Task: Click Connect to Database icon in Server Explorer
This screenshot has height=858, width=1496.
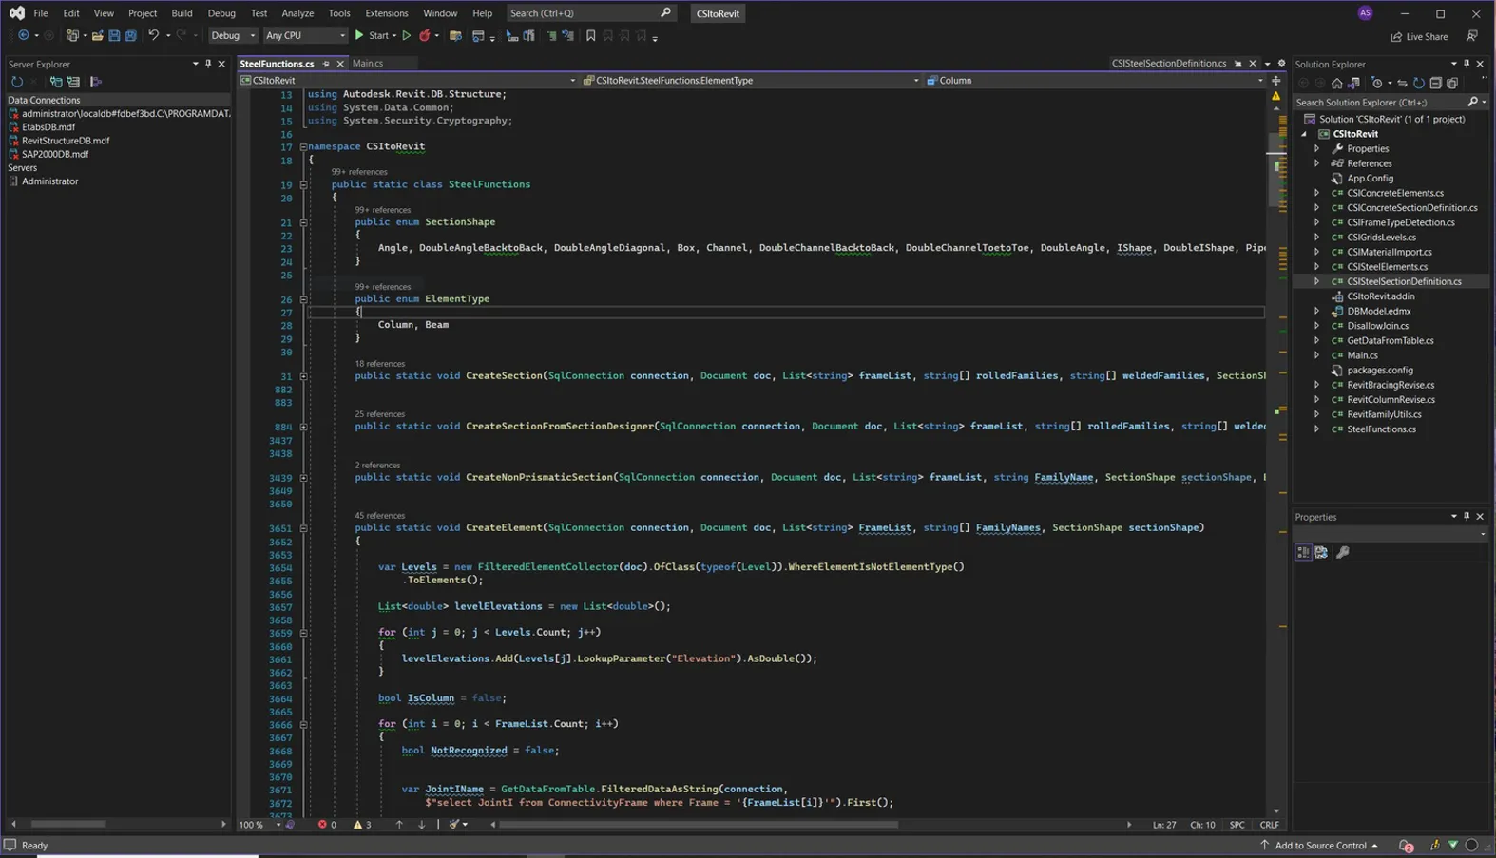Action: [56, 82]
